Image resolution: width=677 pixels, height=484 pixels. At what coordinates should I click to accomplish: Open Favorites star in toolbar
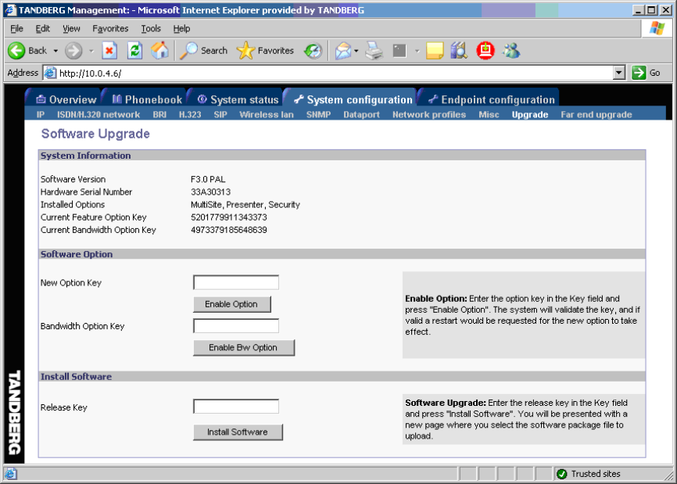coord(265,51)
